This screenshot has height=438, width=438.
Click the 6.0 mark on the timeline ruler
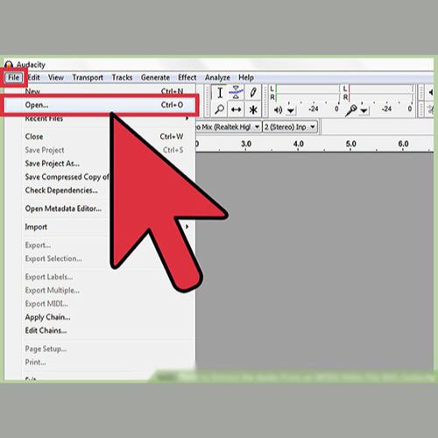(403, 144)
